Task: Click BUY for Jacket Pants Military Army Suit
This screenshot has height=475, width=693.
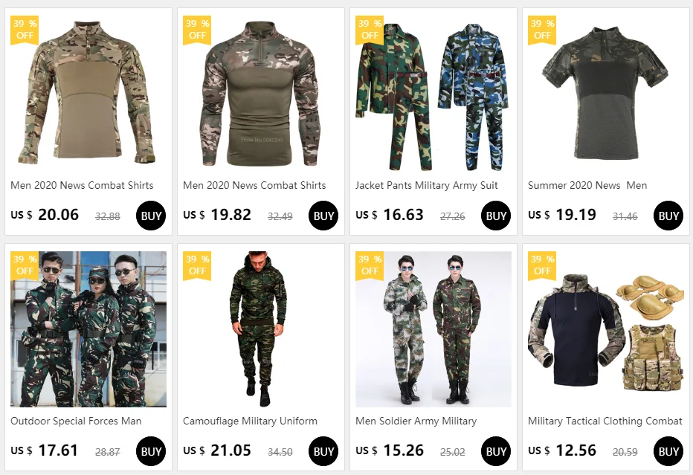Action: (495, 216)
